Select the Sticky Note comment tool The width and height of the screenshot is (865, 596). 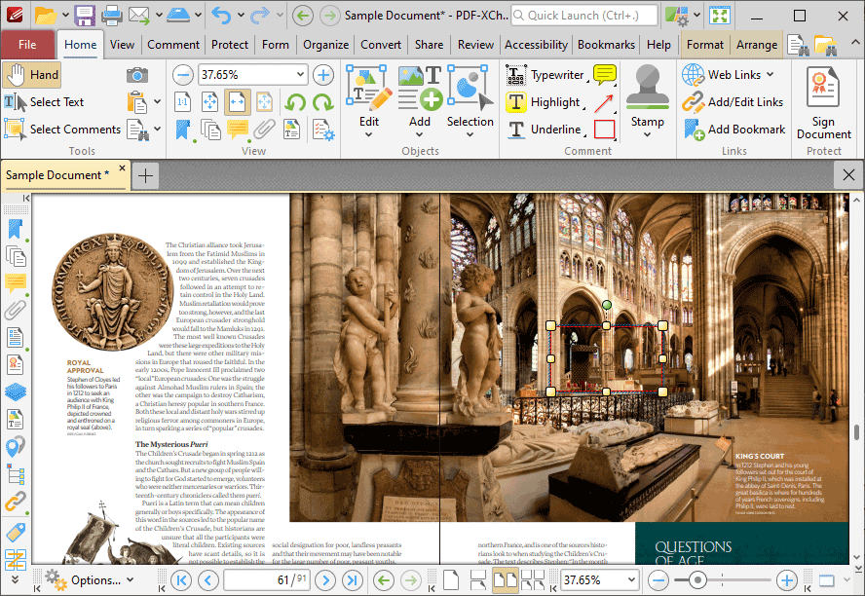[x=605, y=75]
